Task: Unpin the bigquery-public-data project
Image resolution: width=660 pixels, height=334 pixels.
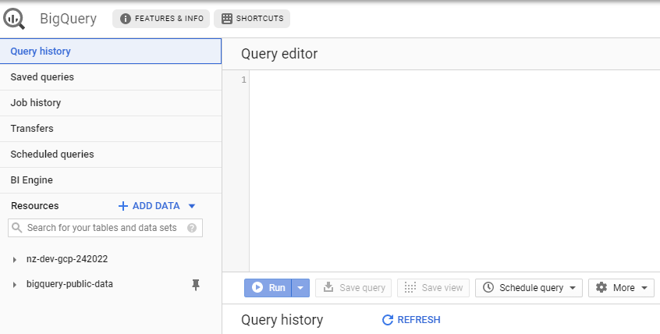Action: [196, 285]
